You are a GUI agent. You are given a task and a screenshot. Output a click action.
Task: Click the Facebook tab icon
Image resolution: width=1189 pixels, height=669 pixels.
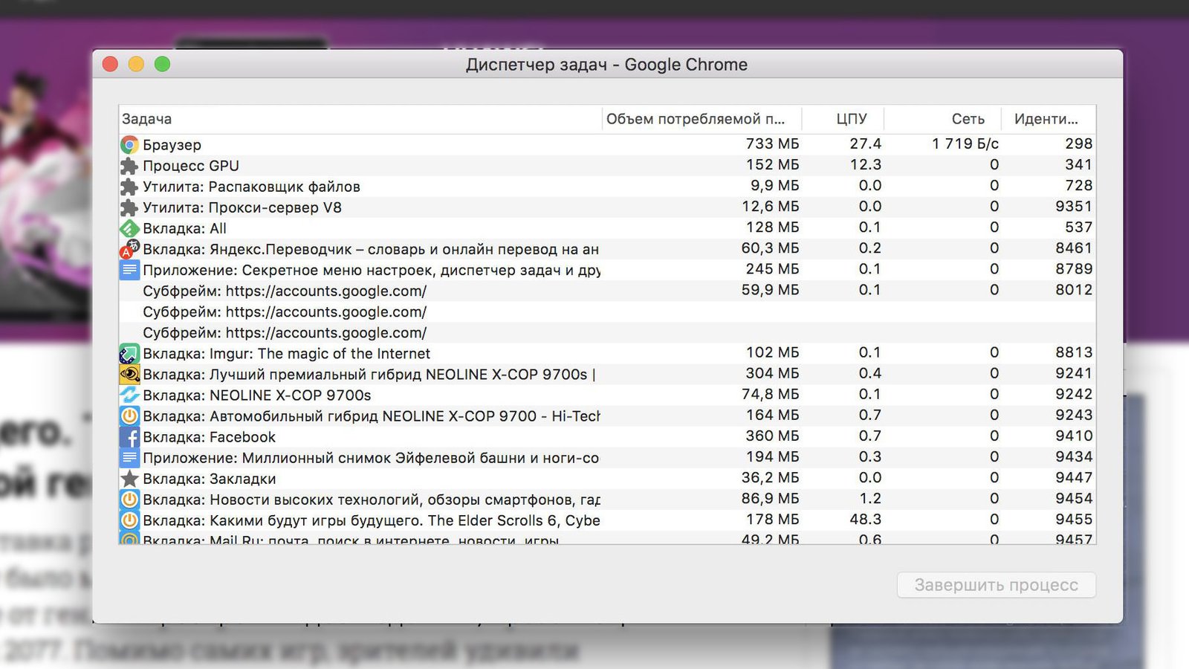click(129, 436)
